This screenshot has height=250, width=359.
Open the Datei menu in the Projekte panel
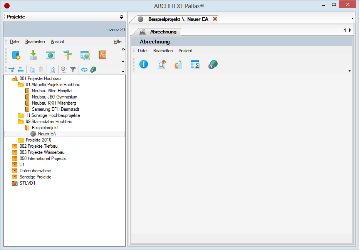tap(15, 42)
